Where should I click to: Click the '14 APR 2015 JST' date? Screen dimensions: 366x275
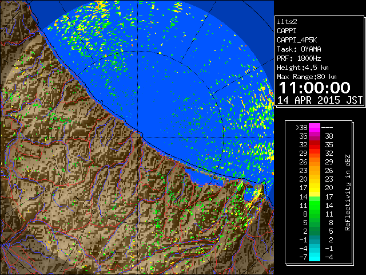tap(320, 100)
